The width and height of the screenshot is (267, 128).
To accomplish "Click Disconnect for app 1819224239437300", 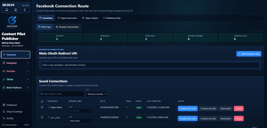I will coord(226,108).
